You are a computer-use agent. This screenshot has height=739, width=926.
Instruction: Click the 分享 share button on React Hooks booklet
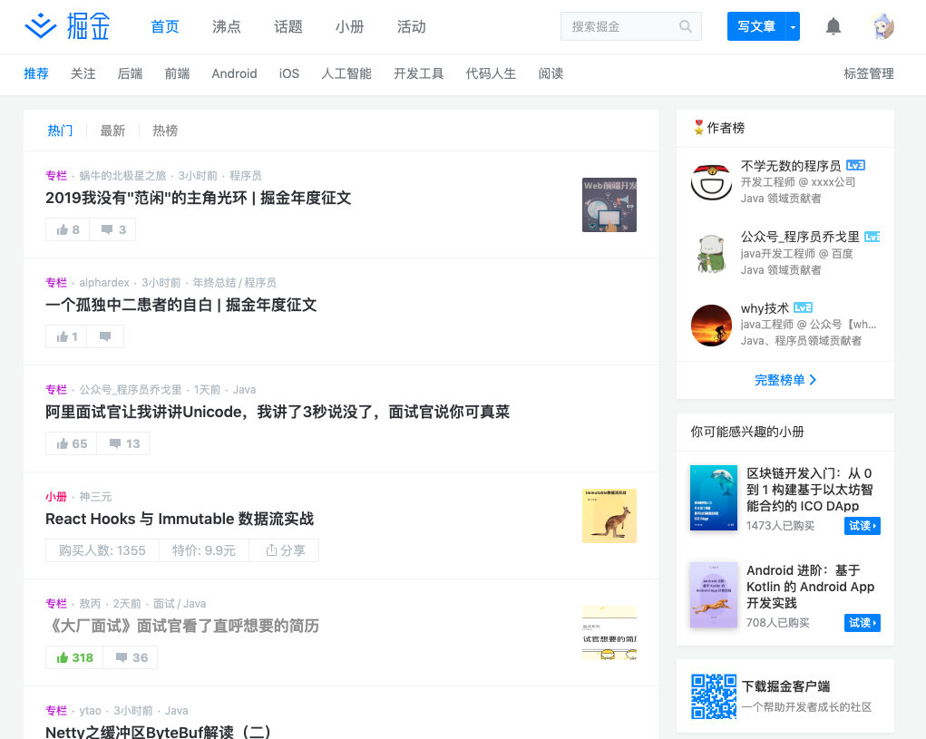pos(286,550)
